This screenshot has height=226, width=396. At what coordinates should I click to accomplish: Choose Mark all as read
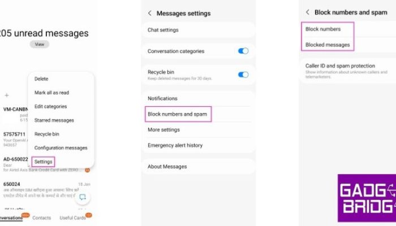coord(51,93)
